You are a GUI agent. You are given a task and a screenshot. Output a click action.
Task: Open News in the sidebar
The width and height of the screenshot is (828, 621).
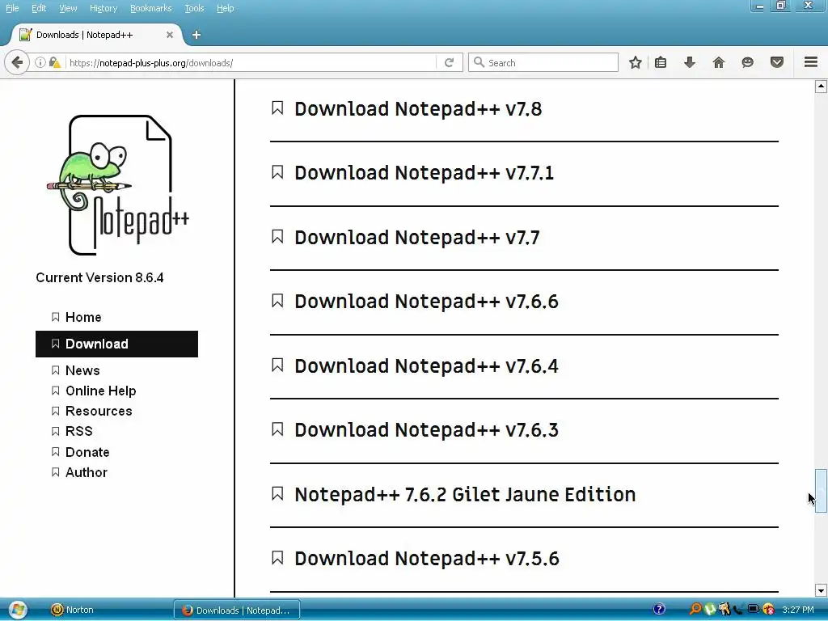tap(82, 370)
